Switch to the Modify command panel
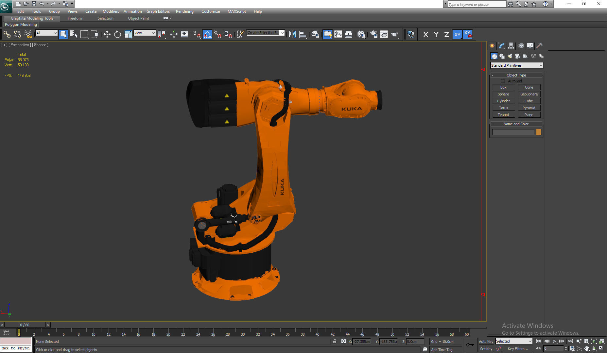The height and width of the screenshot is (353, 607). (x=502, y=46)
